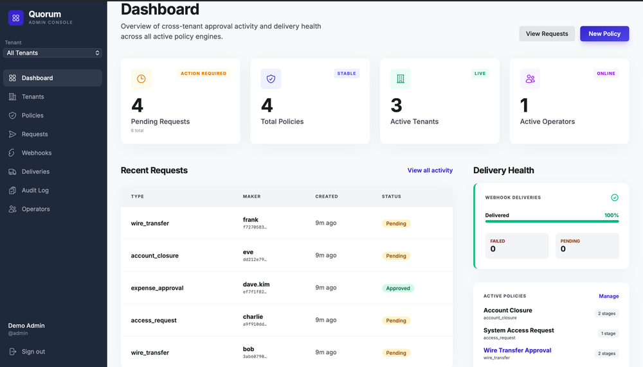This screenshot has height=367, width=643.
Task: Navigate to Operators section
Action: pyautogui.click(x=35, y=209)
